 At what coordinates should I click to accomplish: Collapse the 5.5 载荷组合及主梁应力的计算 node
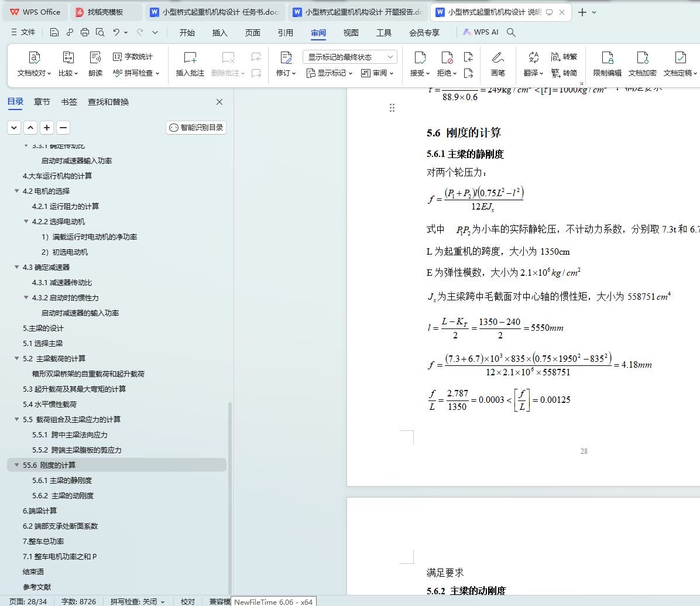(x=16, y=419)
